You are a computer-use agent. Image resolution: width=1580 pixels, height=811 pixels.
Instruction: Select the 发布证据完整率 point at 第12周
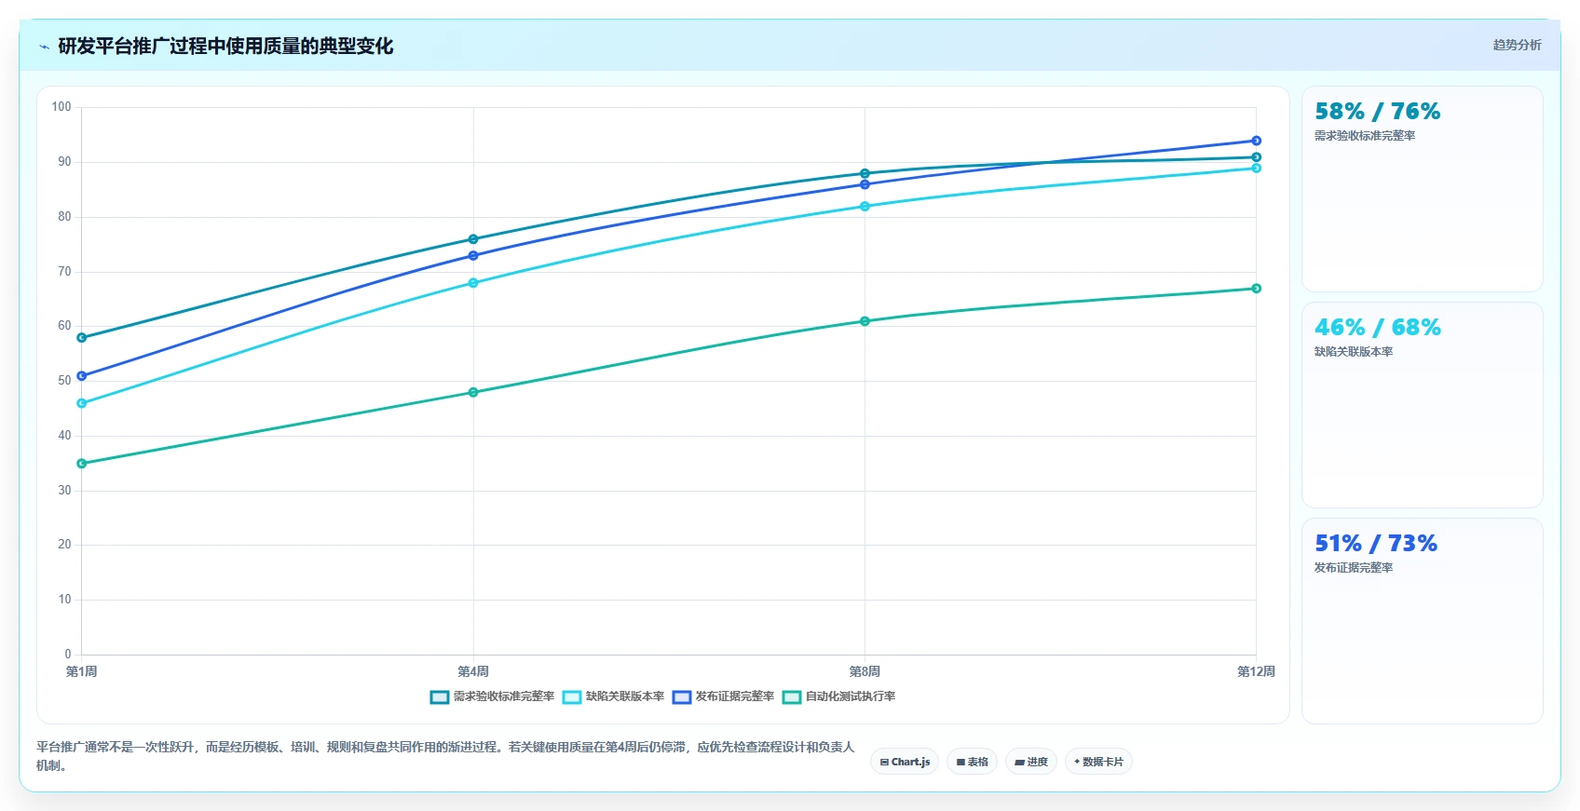click(x=1256, y=141)
